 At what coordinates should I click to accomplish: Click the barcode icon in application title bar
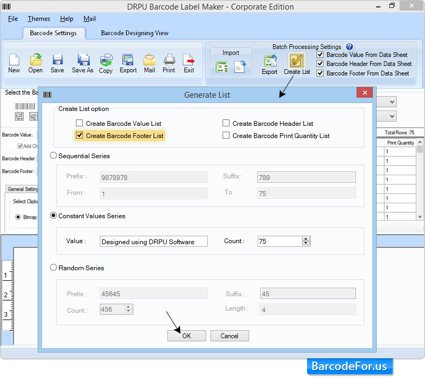[x=6, y=6]
